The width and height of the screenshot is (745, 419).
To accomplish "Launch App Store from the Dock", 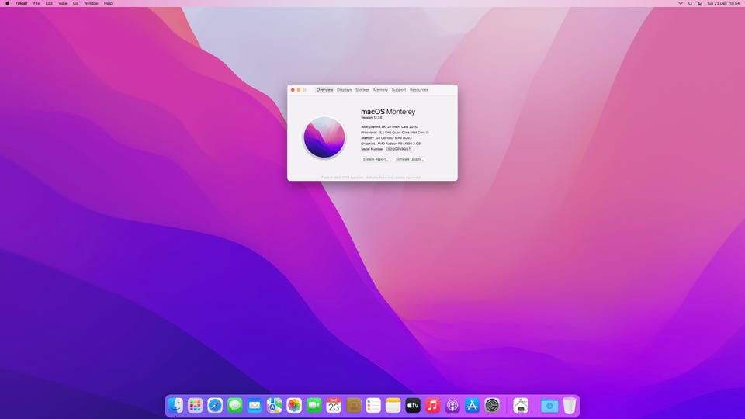I will point(473,405).
